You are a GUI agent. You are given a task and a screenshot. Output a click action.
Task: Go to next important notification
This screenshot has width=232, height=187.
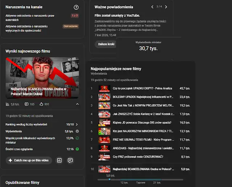[x=166, y=7]
